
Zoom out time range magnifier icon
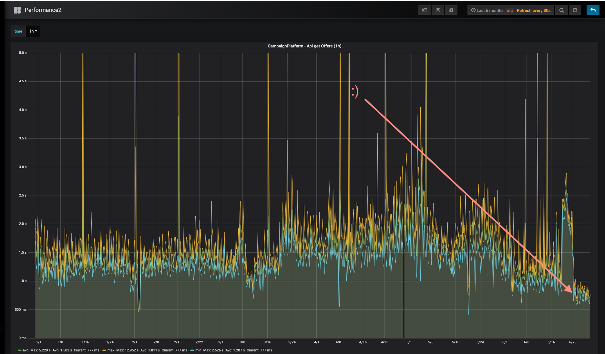(x=562, y=10)
